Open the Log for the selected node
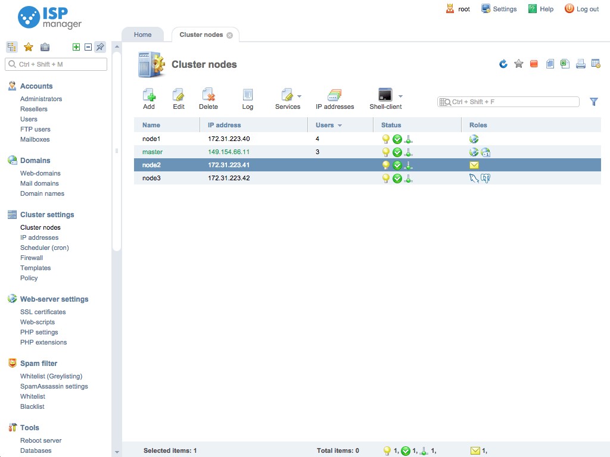This screenshot has height=457, width=610. click(x=248, y=98)
